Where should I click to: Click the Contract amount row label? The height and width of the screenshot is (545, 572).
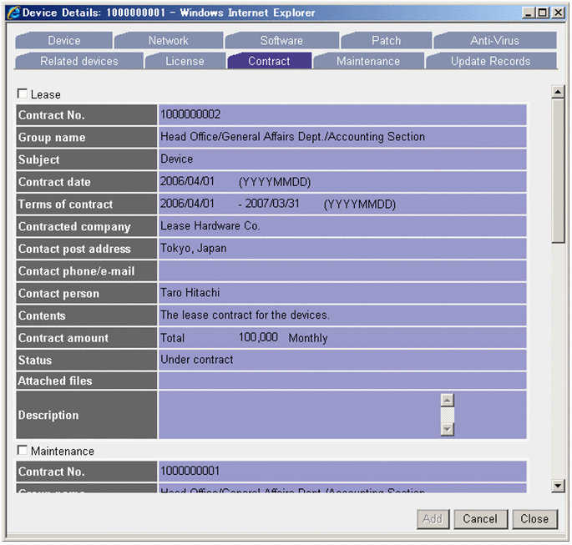(x=63, y=338)
